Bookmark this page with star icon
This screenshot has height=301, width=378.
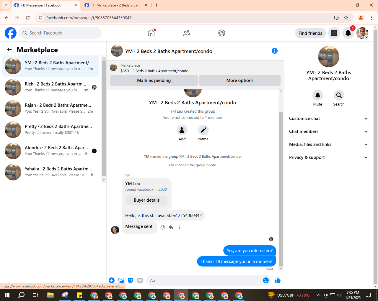(346, 18)
